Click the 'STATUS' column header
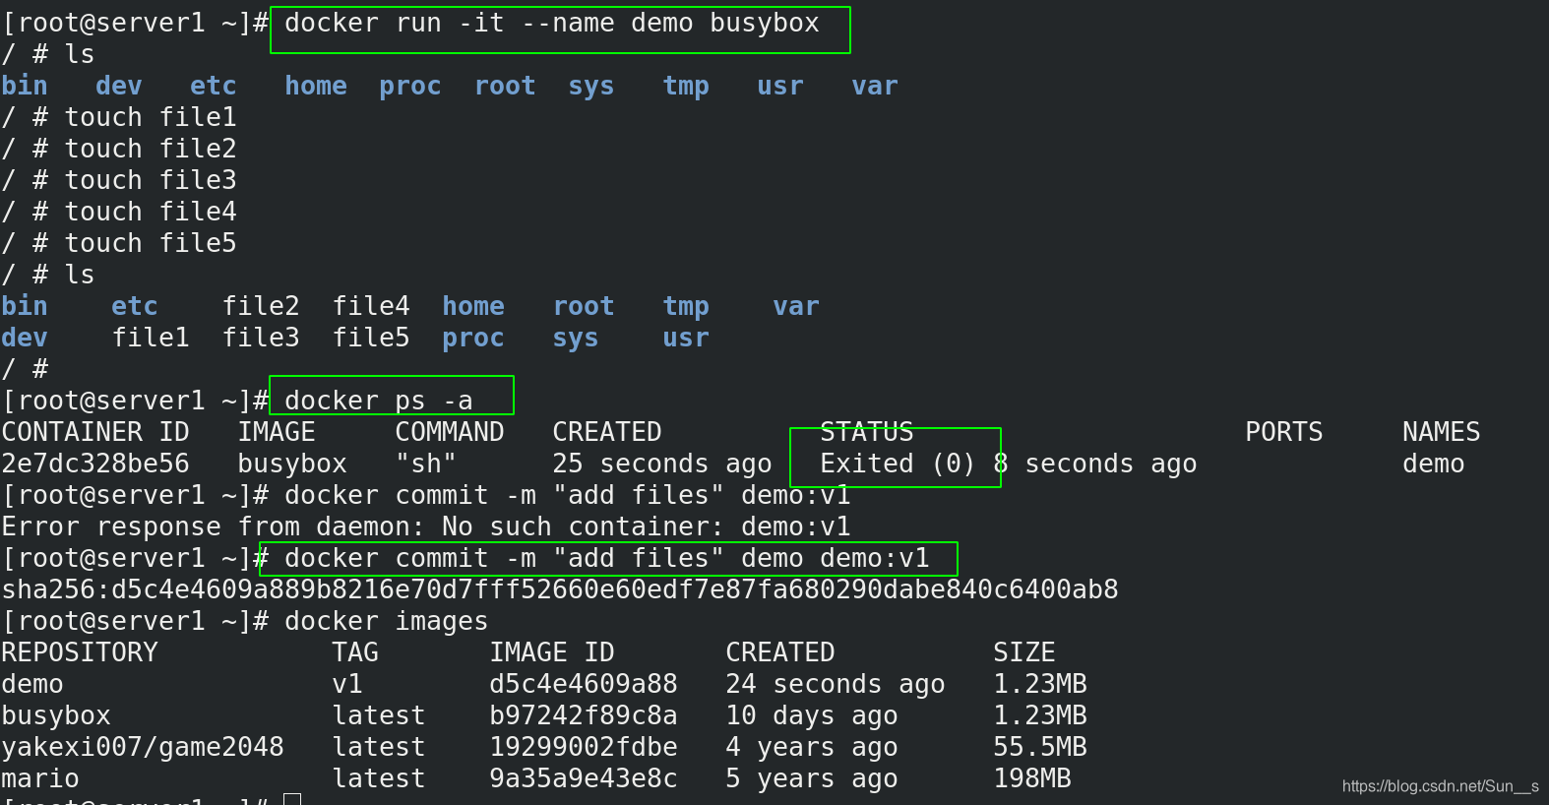 click(x=867, y=432)
